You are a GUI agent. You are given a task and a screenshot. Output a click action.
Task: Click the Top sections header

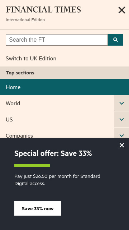(64, 73)
